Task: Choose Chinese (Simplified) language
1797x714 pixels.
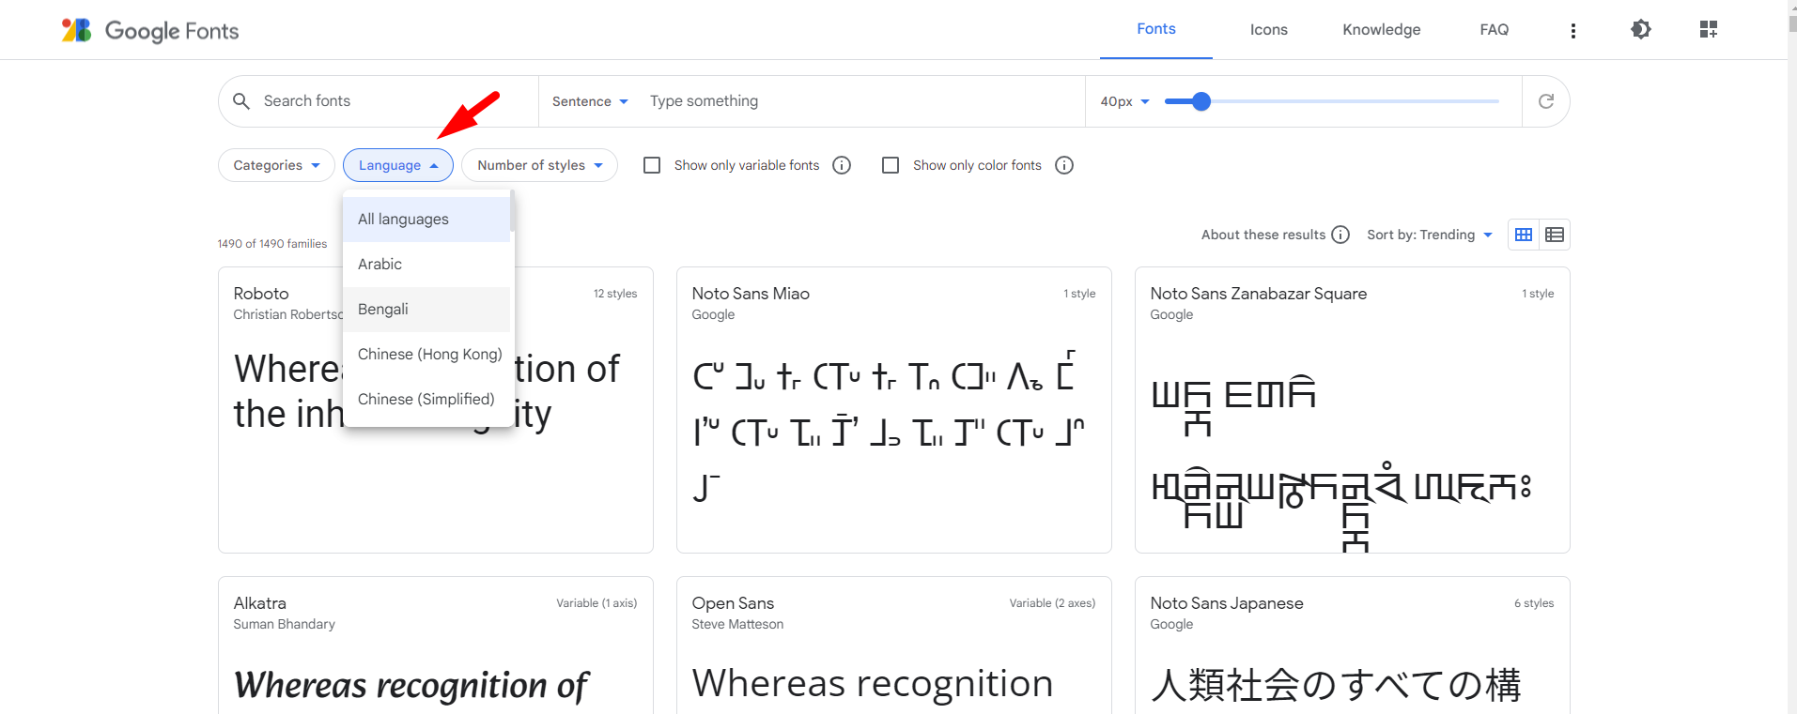Action: (426, 400)
